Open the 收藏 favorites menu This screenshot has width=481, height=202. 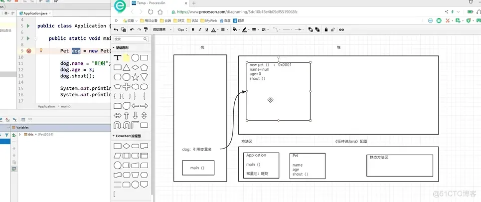click(130, 20)
